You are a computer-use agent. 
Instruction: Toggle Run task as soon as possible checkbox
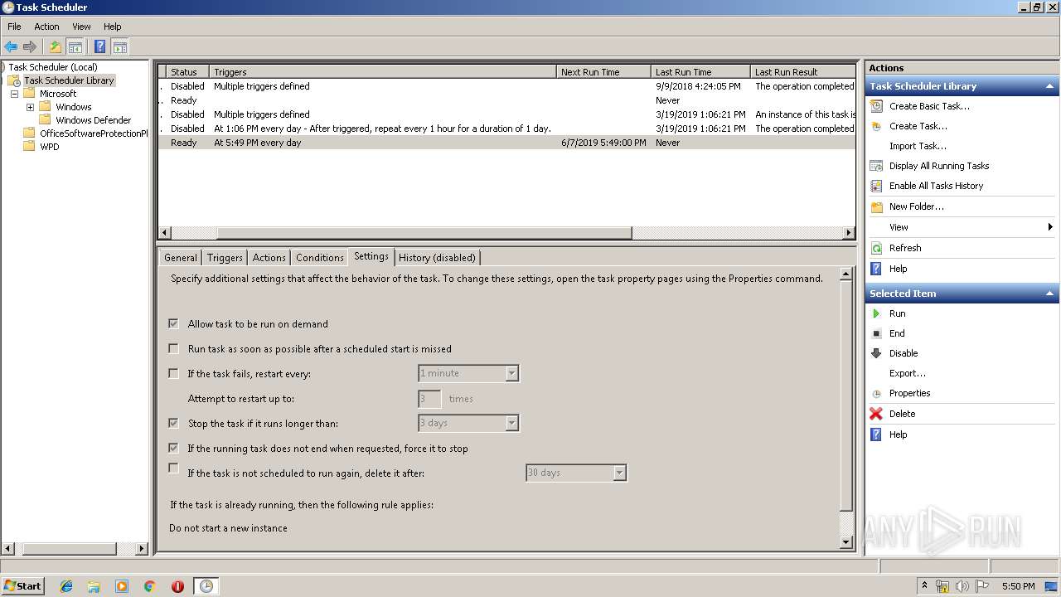pyautogui.click(x=173, y=348)
